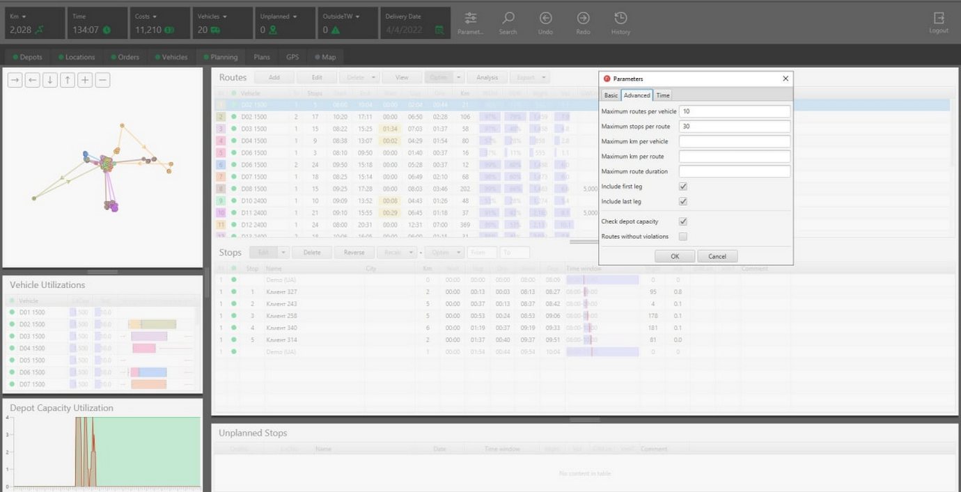Click the Redo icon

click(584, 19)
